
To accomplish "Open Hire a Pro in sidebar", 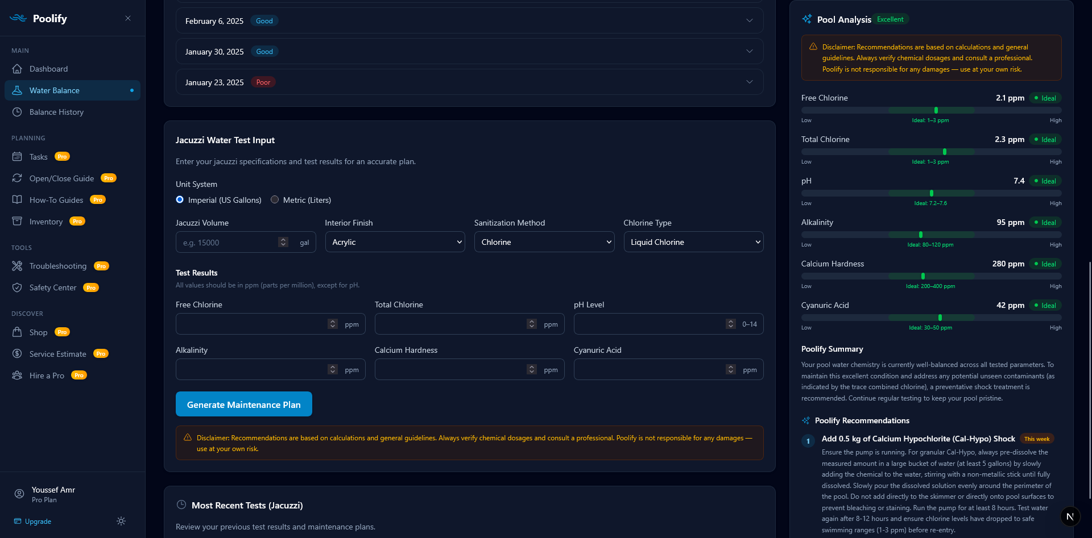I will click(72, 376).
